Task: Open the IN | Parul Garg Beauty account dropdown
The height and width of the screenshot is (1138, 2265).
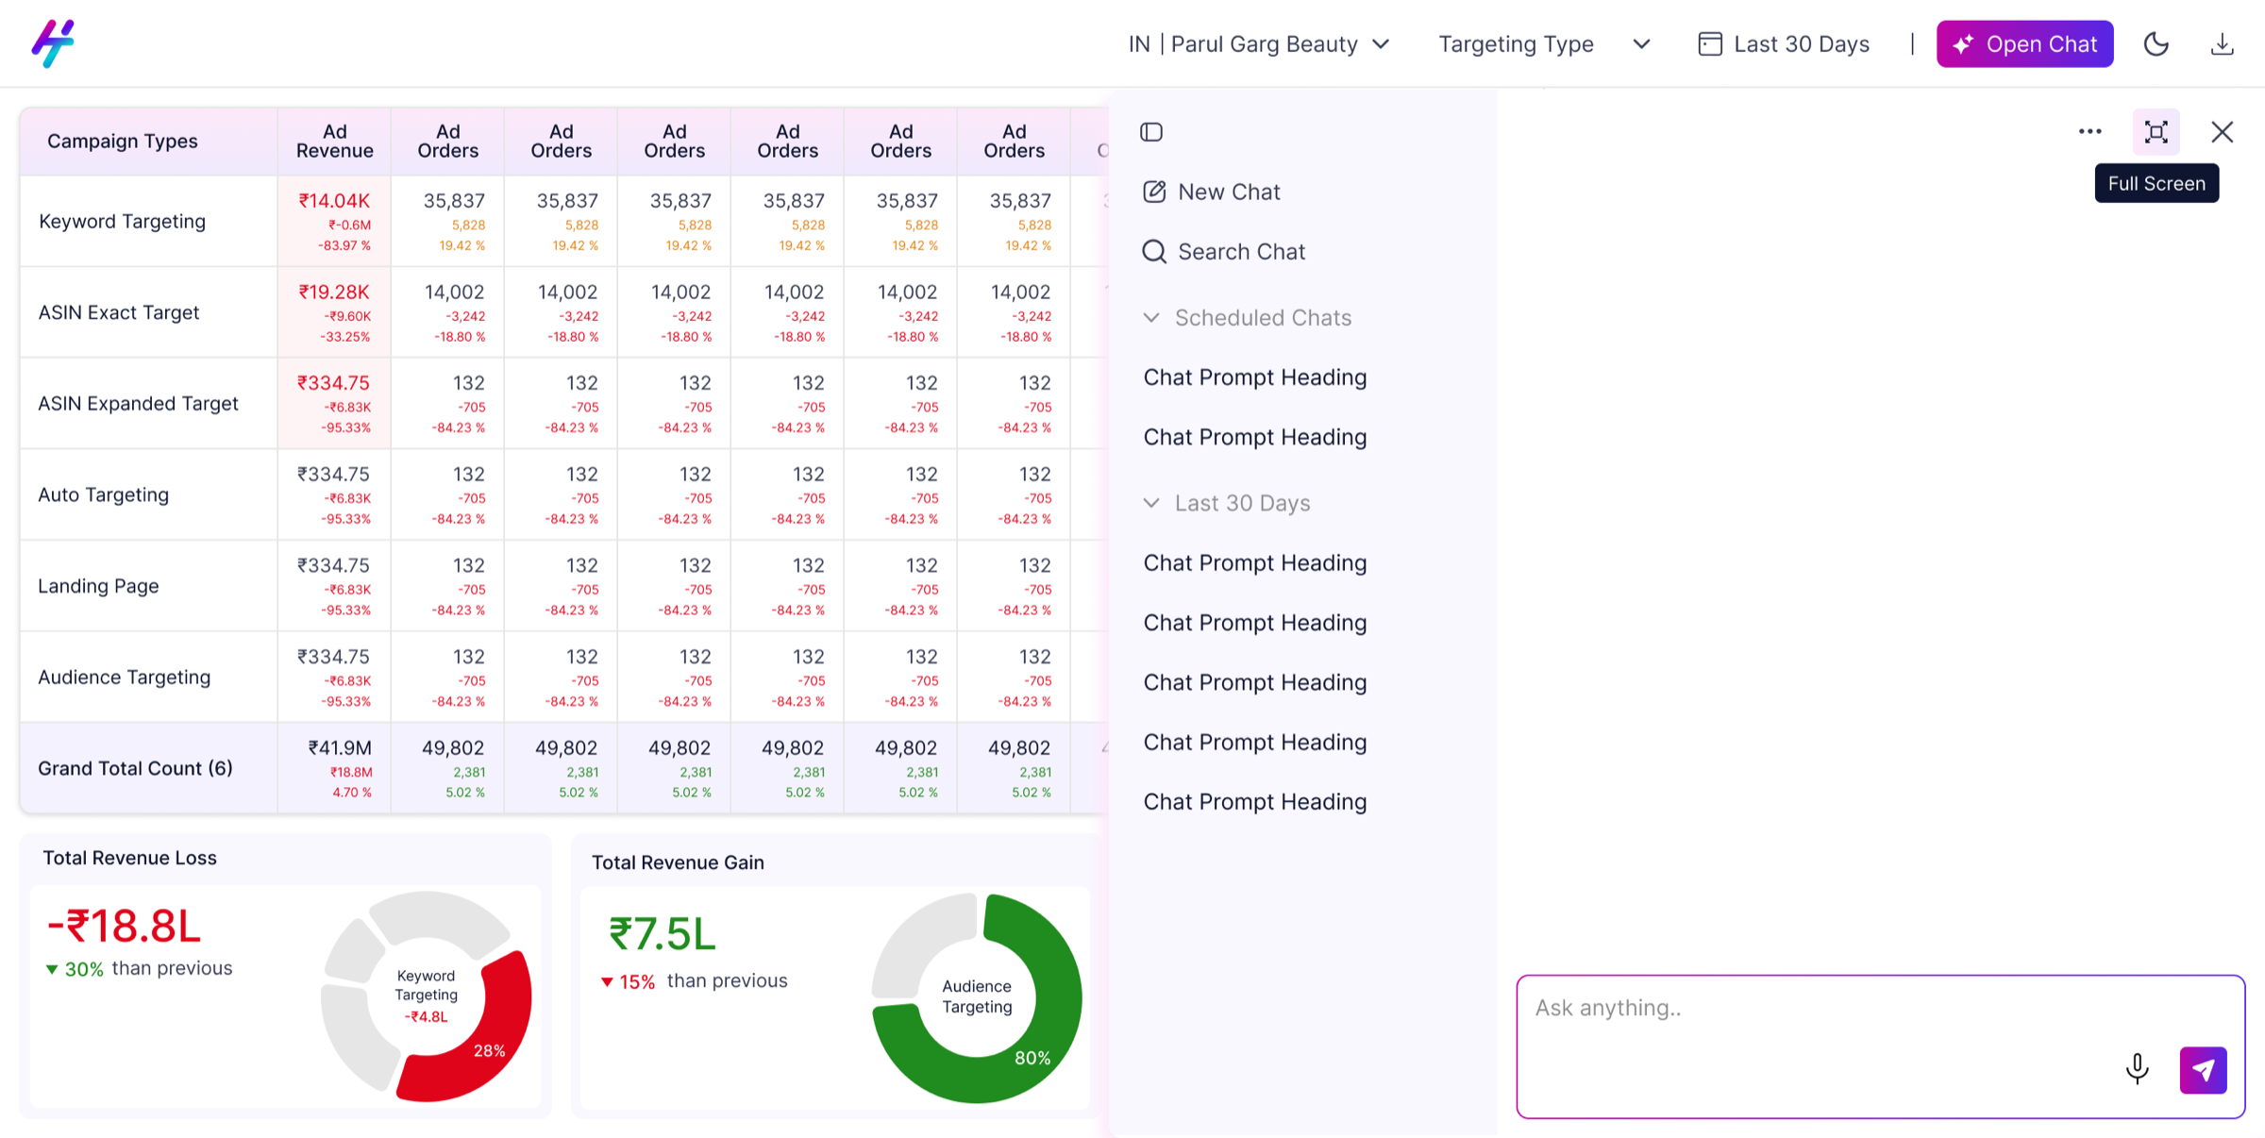Action: (x=1259, y=44)
